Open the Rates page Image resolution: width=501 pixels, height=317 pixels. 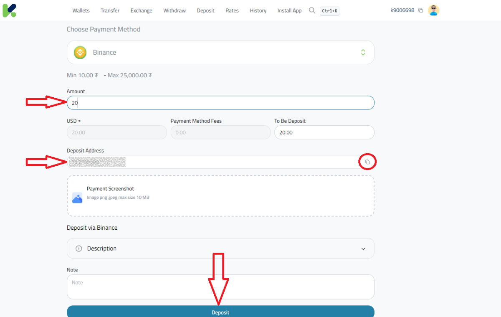coord(232,10)
